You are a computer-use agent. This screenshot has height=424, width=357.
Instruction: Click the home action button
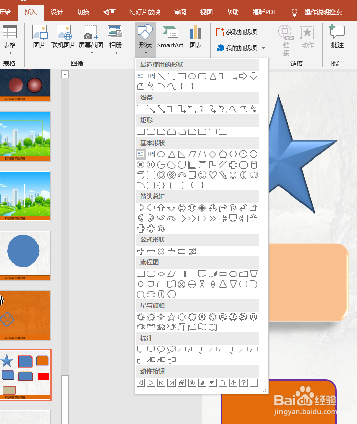click(182, 383)
